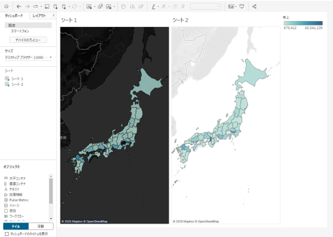This screenshot has height=237, width=333.
Task: Click the Undo back arrow icon
Action: pos(19,7)
